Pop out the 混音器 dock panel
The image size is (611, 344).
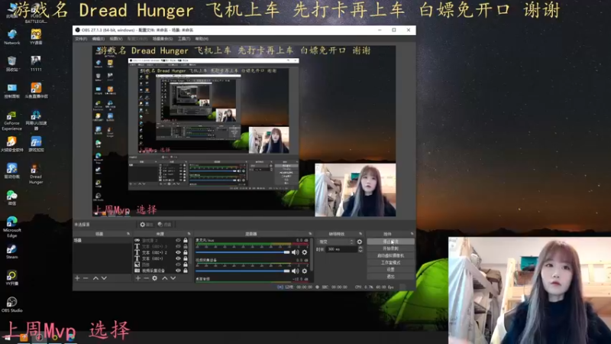pos(310,234)
